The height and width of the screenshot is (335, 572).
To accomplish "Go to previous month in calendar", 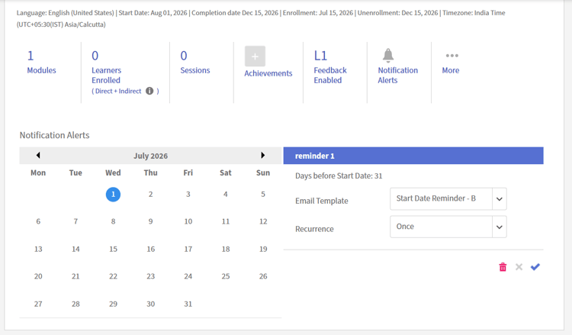I will pyautogui.click(x=38, y=156).
